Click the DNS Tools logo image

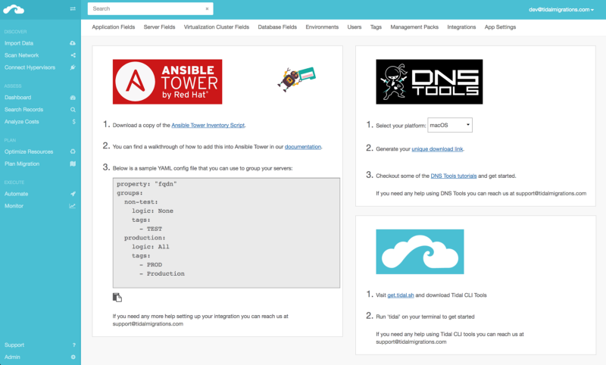click(x=430, y=82)
